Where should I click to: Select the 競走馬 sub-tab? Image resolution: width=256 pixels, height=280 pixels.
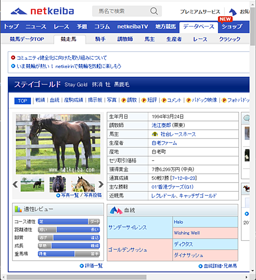tap(69, 39)
